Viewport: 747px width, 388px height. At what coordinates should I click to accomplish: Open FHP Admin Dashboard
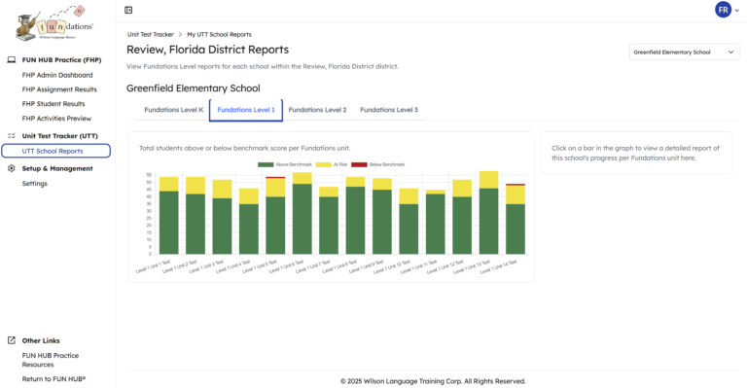57,75
